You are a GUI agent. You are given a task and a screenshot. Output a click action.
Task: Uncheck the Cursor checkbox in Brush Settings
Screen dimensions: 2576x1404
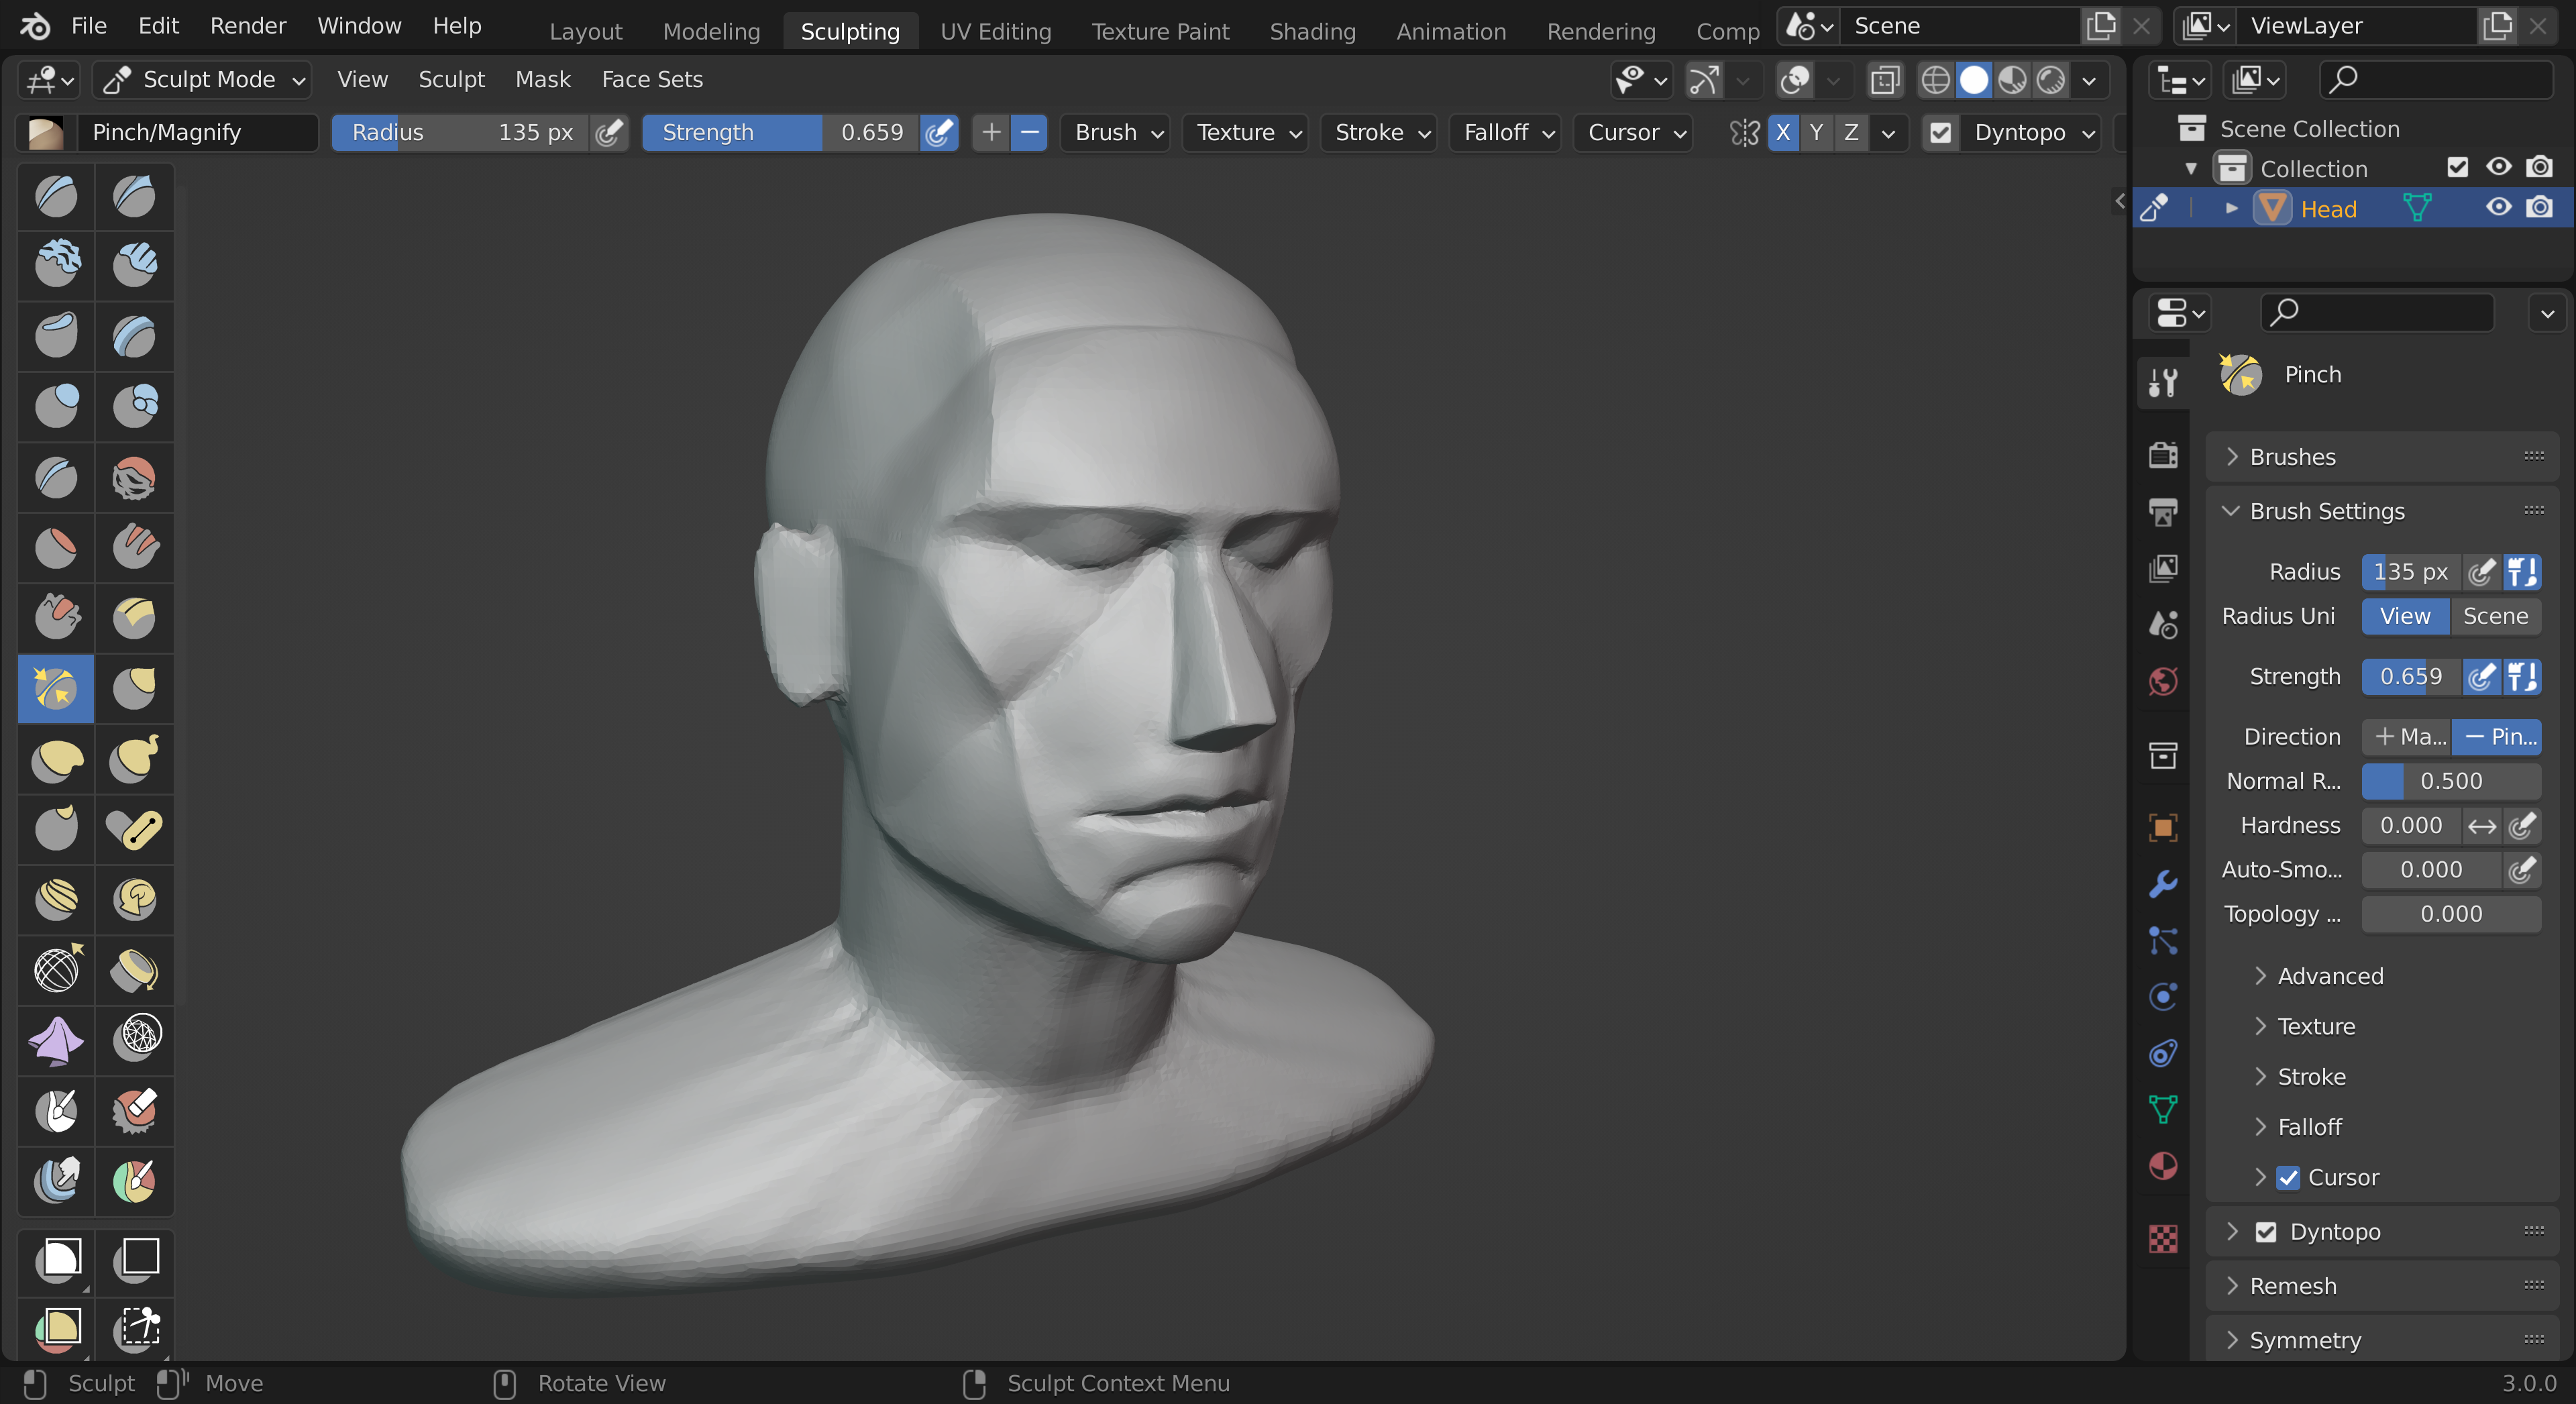2288,1177
